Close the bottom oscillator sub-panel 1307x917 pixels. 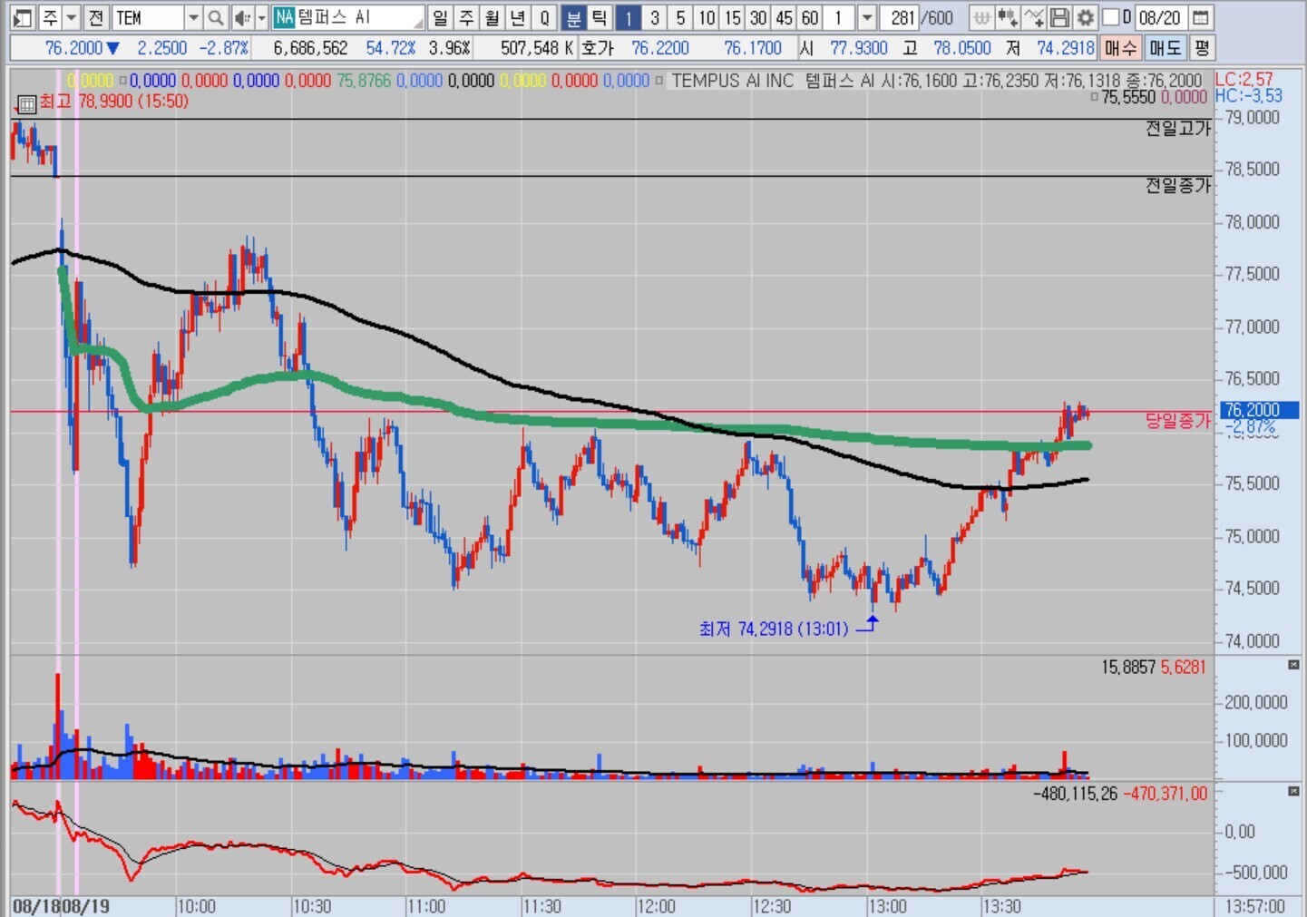point(1293,792)
